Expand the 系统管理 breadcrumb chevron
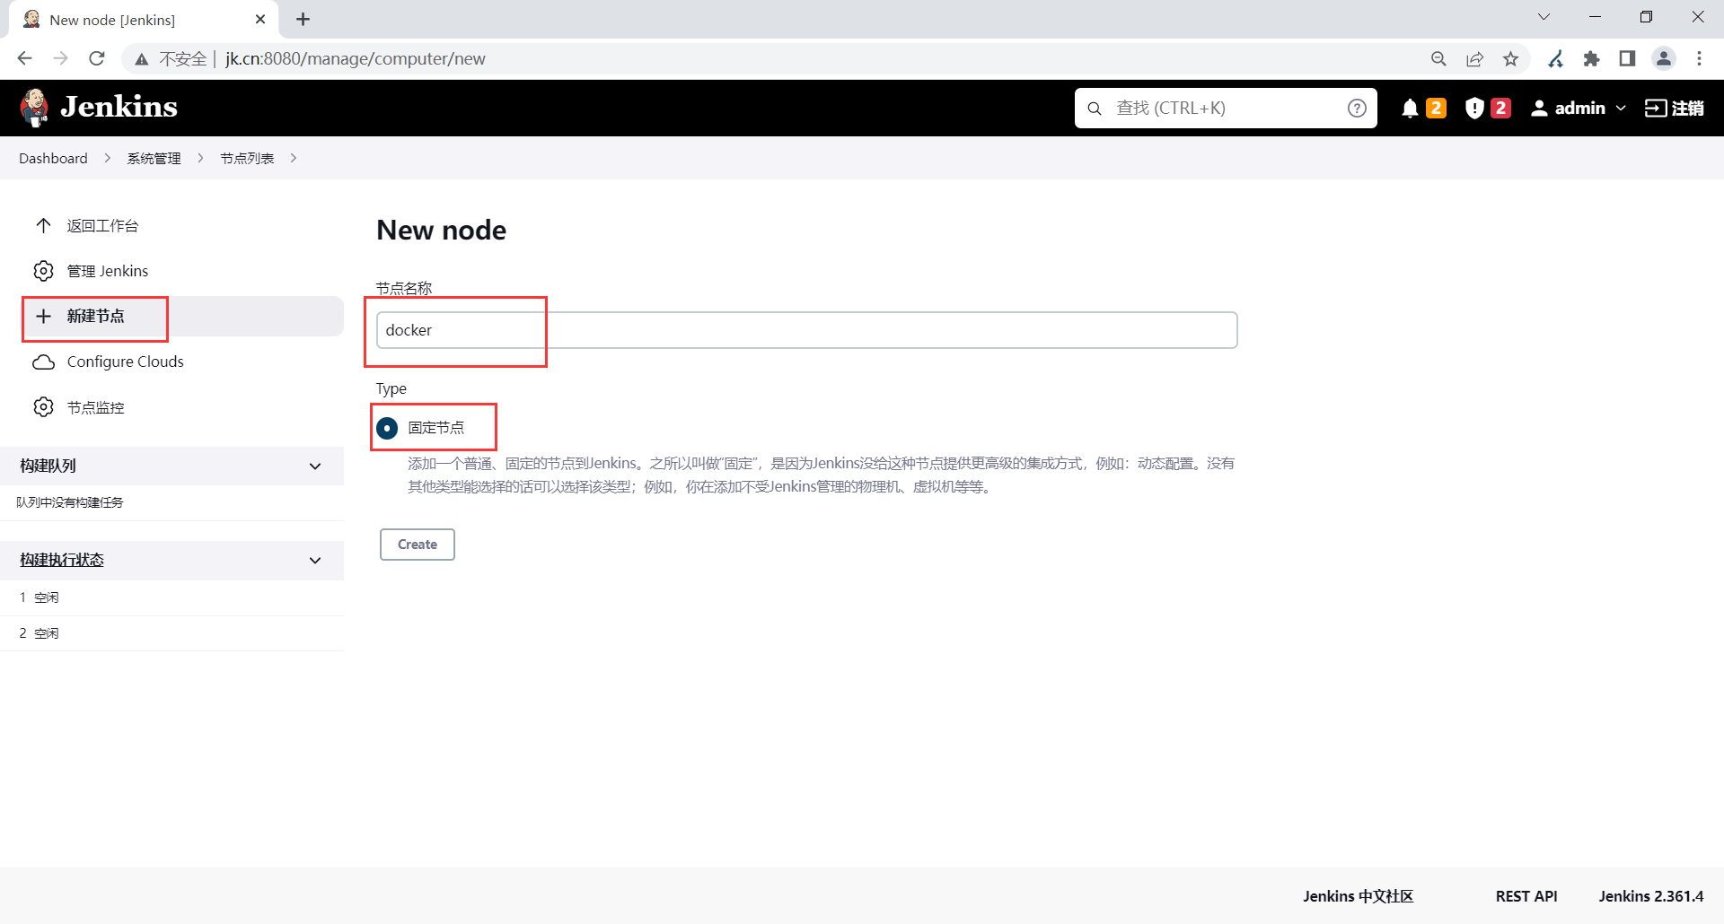The image size is (1724, 924). coord(200,158)
